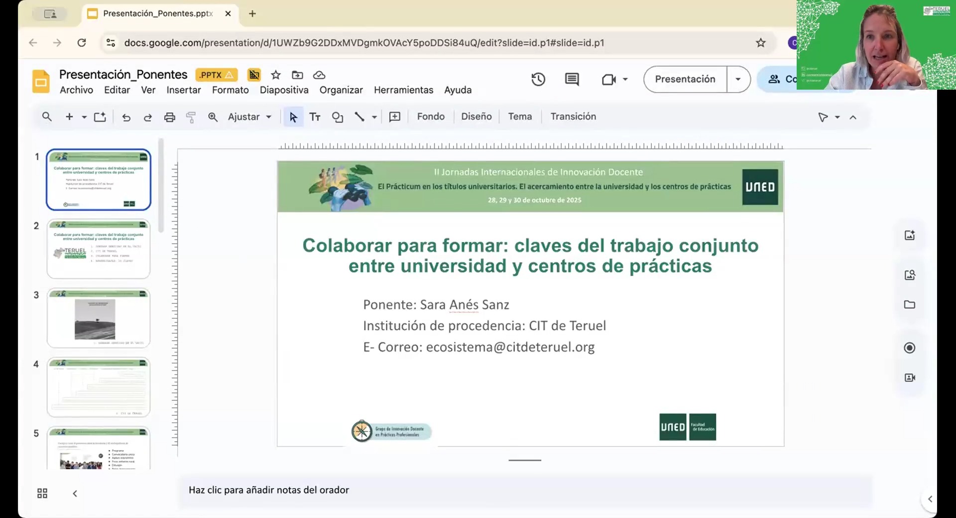Screen dimensions: 956x518
Task: Collapse the slide filmstrip panel
Action: pyautogui.click(x=75, y=493)
